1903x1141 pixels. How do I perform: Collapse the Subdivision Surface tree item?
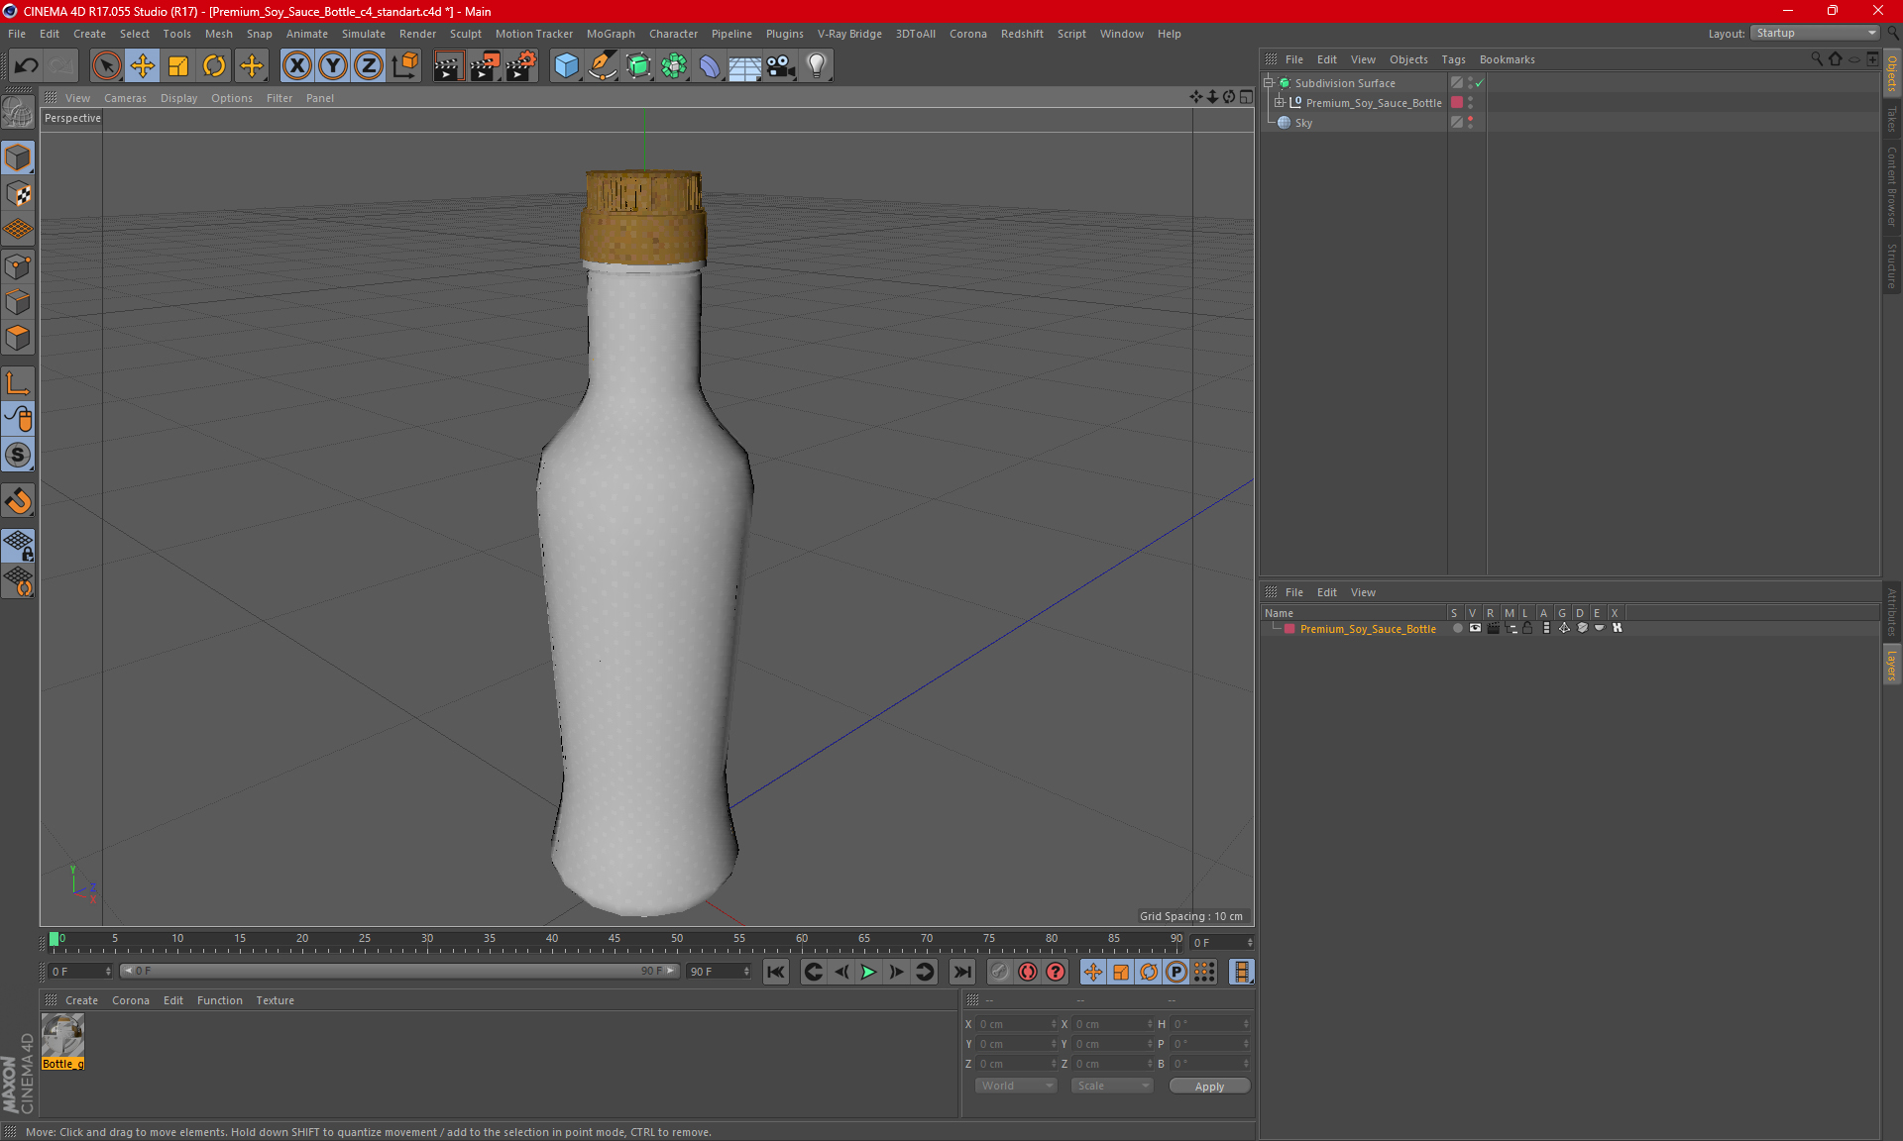pos(1269,83)
